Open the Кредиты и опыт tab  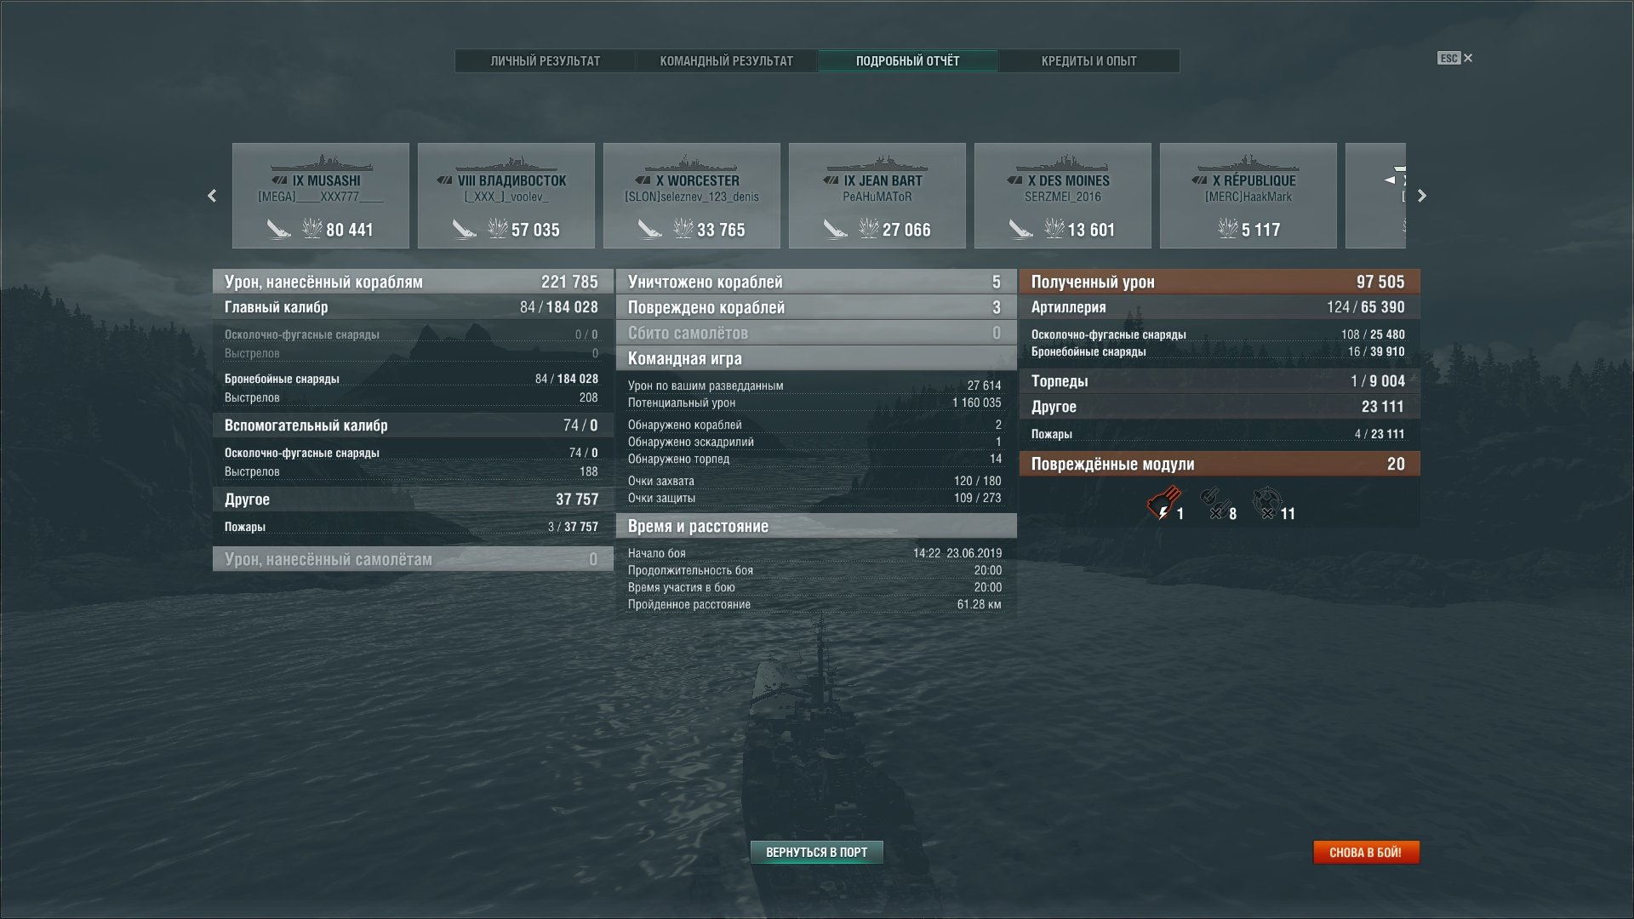click(1088, 61)
